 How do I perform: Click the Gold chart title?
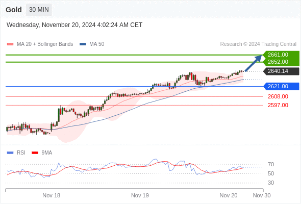[14, 10]
